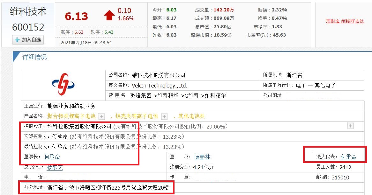Viewport: 372px width, 195px height.
Task: Click the 加入自选 add-to-watchlist button
Action: click(28, 40)
